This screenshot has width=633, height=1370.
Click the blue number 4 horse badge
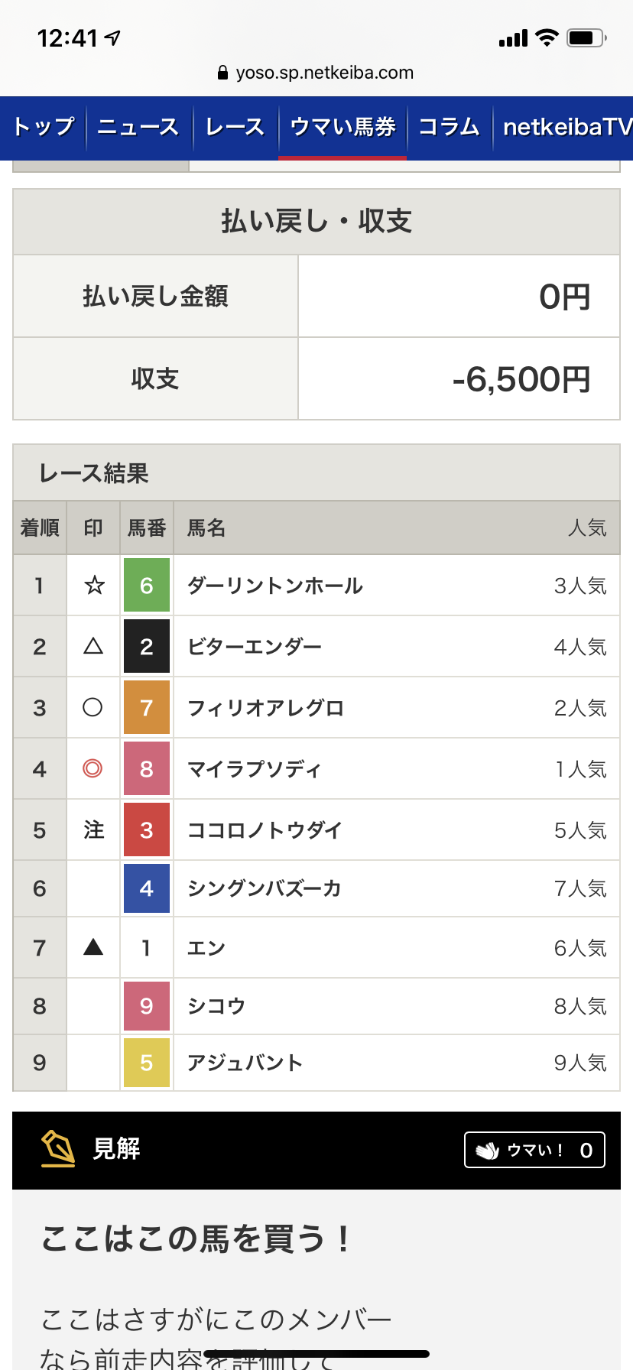pos(147,888)
